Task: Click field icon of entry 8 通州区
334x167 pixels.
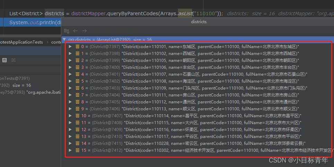Action: [x=78, y=102]
